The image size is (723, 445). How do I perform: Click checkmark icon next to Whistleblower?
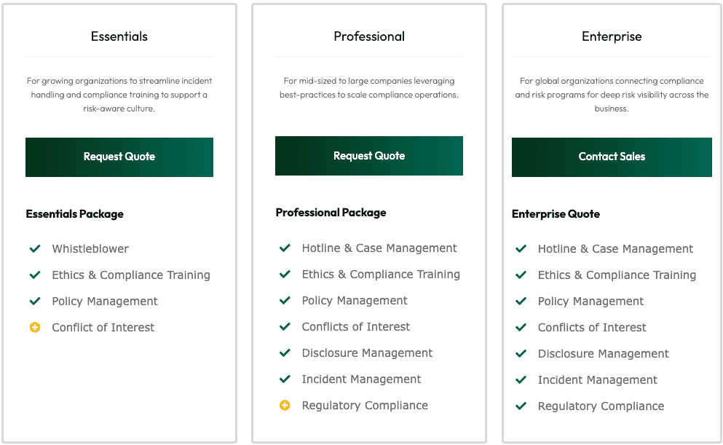[35, 249]
